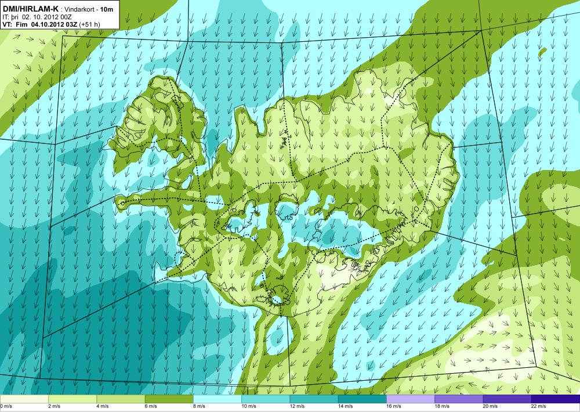The width and height of the screenshot is (580, 412).
Task: Click the '16 m/s' legend label
Action: pos(394,406)
